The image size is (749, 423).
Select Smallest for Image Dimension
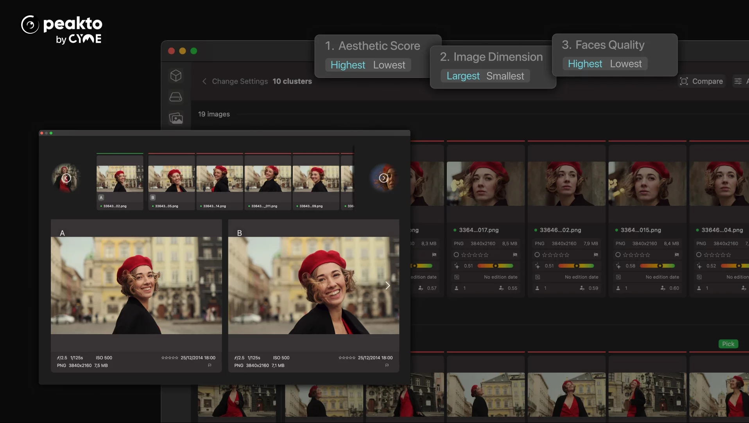[505, 76]
